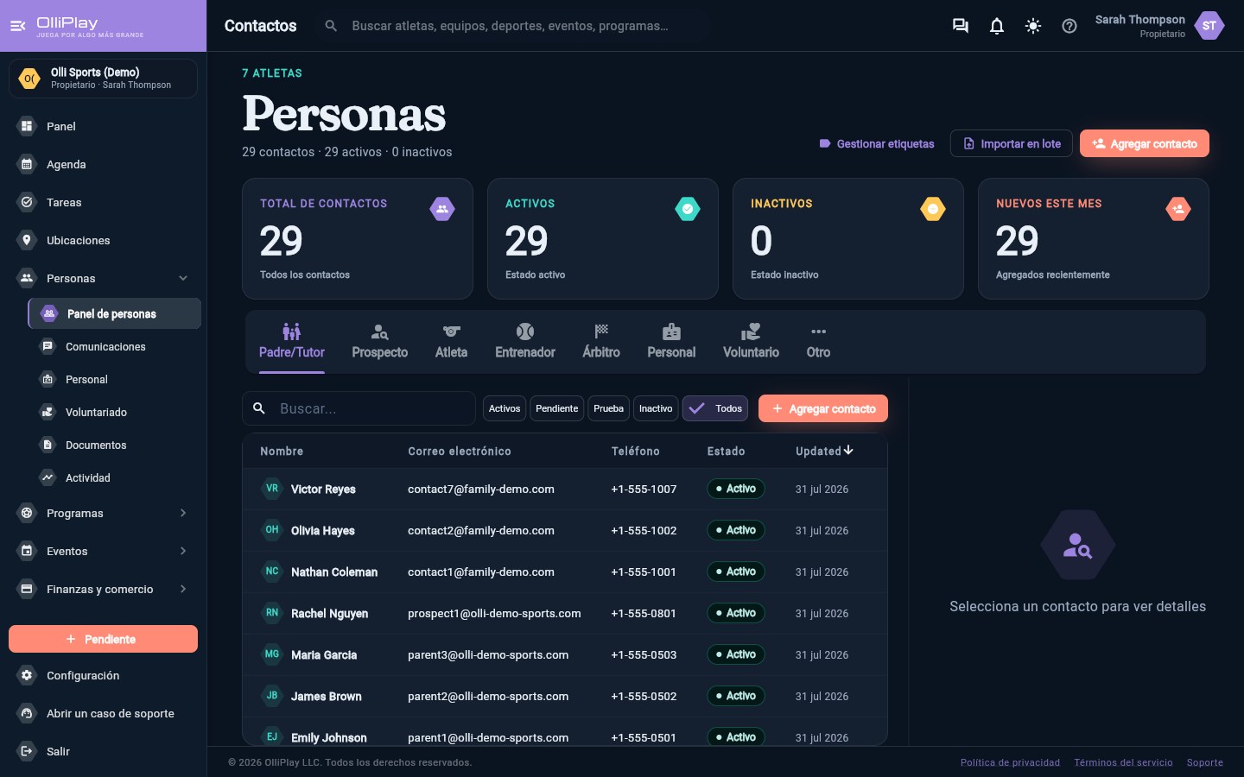Open Abrir un caso de soporte
The image size is (1244, 777).
[103, 713]
